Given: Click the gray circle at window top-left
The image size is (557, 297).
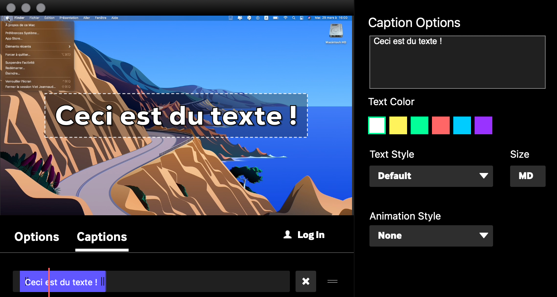Looking at the screenshot, I should coord(11,7).
